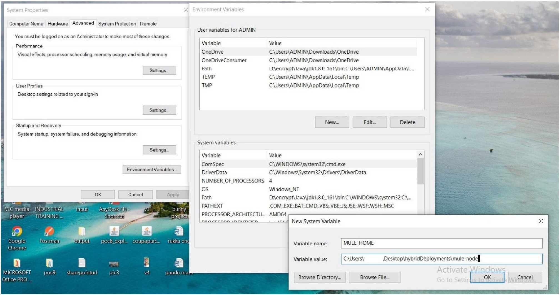
Task: Open the pic3 image thumbnail
Action: tap(114, 264)
